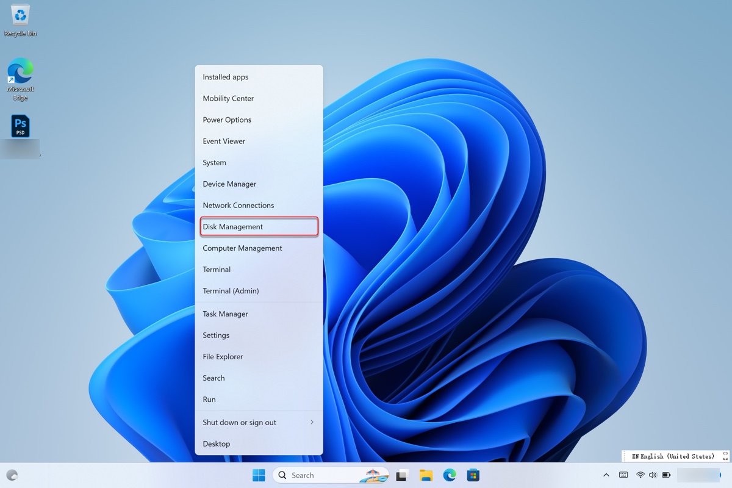Viewport: 732px width, 488px height.
Task: Check the battery icon in system tray
Action: [665, 475]
